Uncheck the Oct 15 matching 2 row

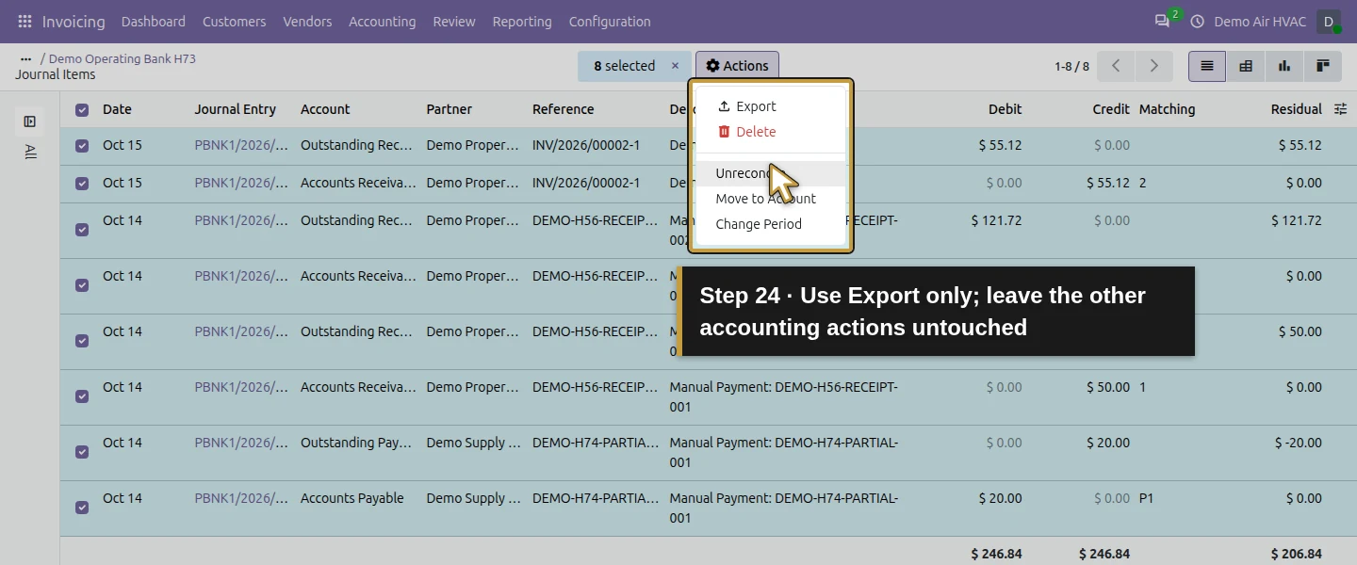click(82, 184)
